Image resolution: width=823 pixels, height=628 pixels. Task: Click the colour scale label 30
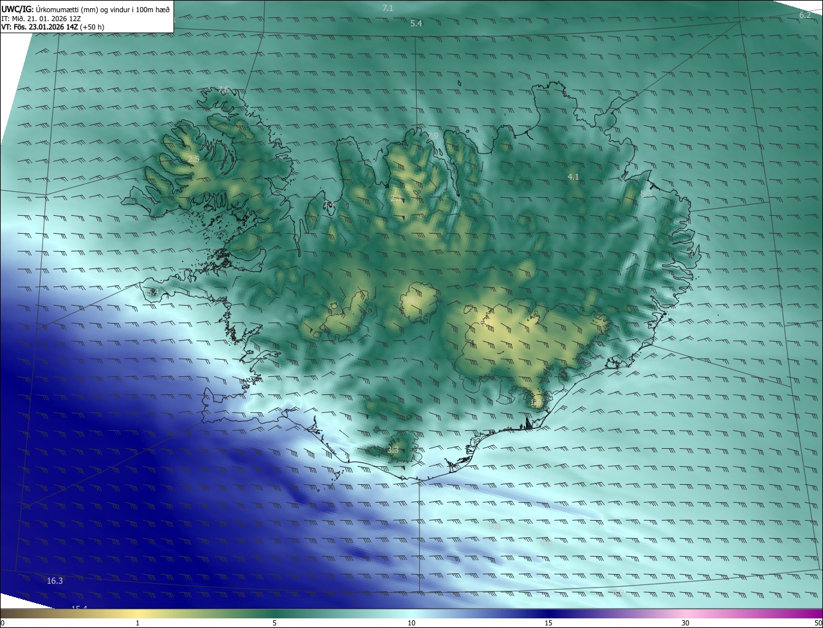pyautogui.click(x=685, y=623)
